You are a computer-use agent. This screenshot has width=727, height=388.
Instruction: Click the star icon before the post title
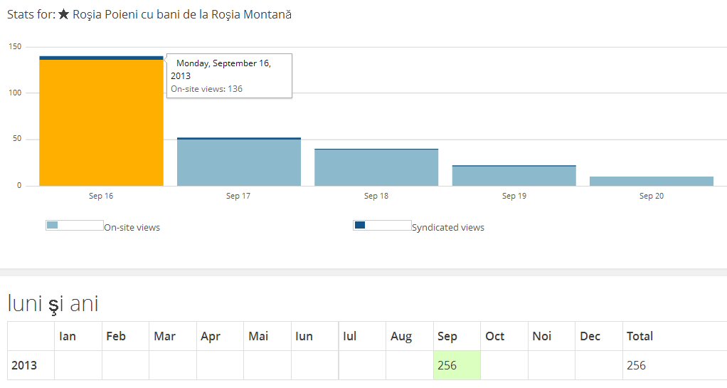click(x=63, y=15)
